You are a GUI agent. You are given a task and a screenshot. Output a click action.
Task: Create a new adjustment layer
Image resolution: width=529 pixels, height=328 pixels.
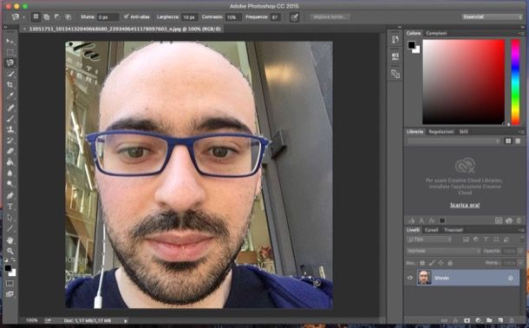479,320
